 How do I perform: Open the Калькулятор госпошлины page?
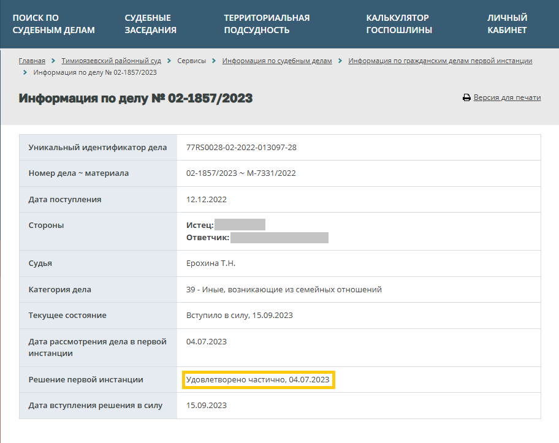[x=399, y=24]
